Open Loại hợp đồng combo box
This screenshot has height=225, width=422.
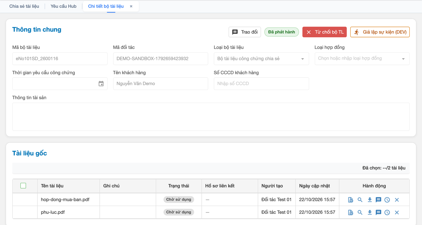tap(362, 59)
